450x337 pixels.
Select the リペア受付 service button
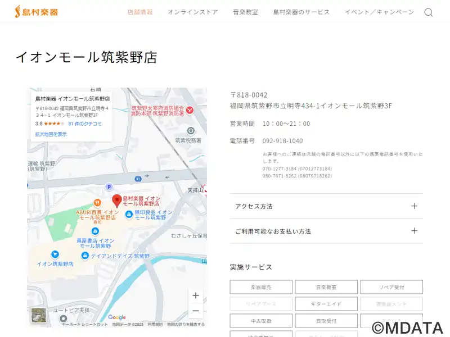coord(391,287)
